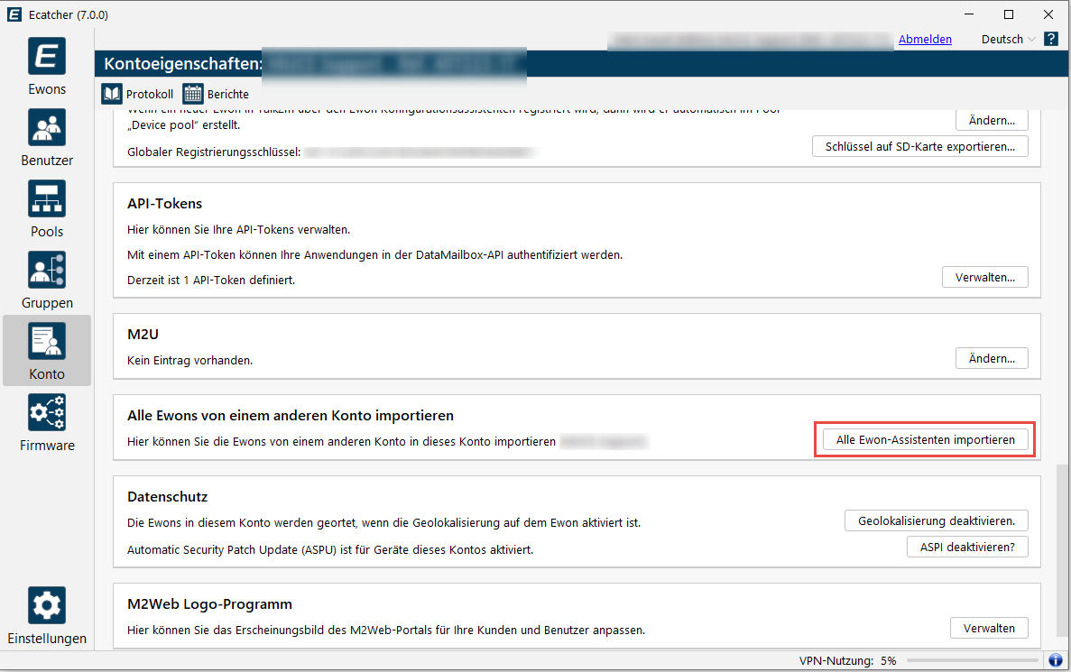Click Ändern button in M2U section
The height and width of the screenshot is (672, 1071).
[991, 359]
